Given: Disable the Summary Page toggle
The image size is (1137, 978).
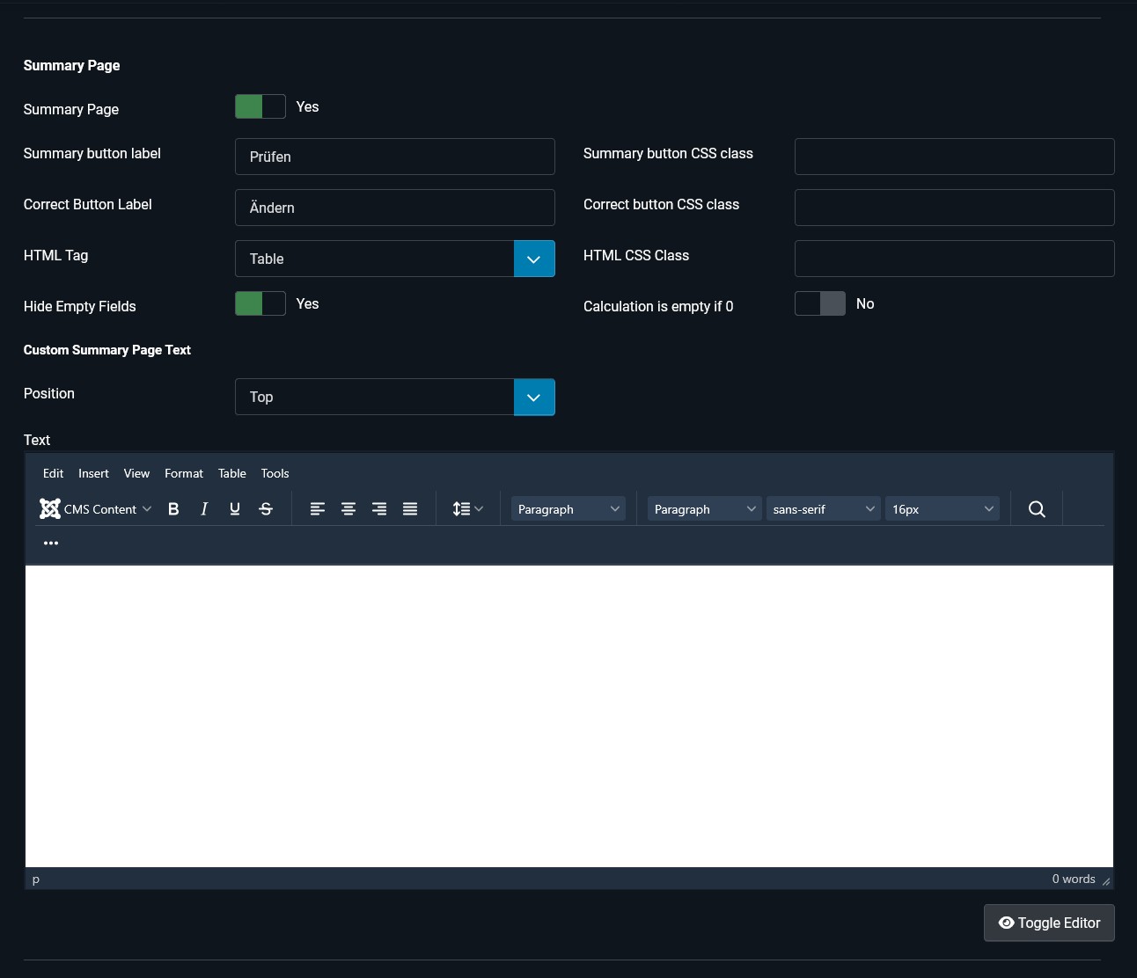Looking at the screenshot, I should click(x=260, y=106).
